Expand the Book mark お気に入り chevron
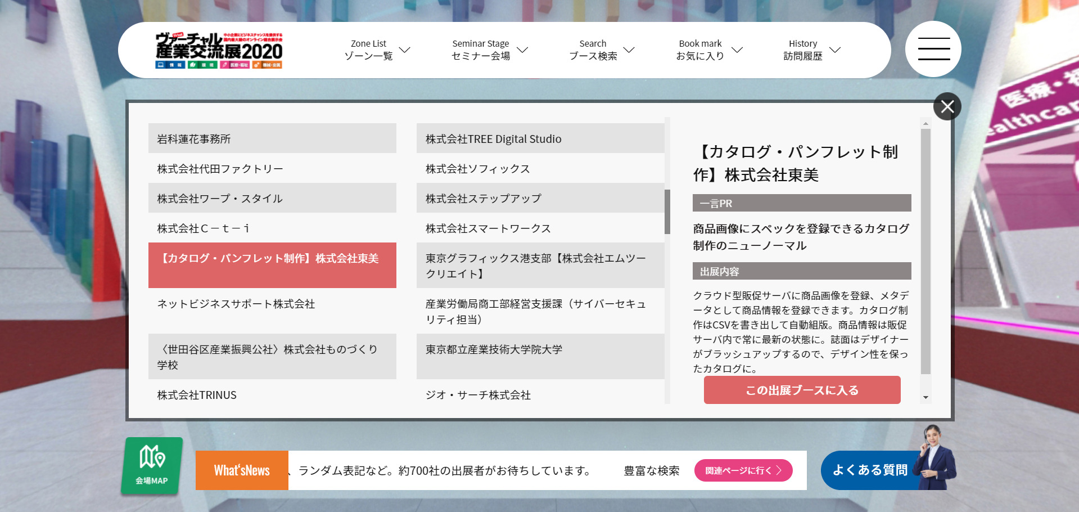Screen dimensions: 1079x512 pyautogui.click(x=737, y=50)
